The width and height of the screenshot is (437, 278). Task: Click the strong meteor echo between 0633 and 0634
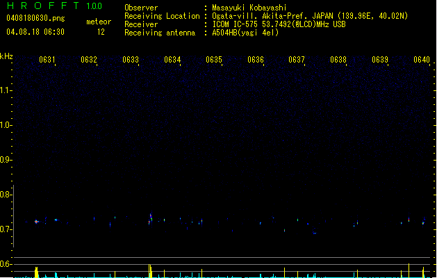[x=150, y=219]
